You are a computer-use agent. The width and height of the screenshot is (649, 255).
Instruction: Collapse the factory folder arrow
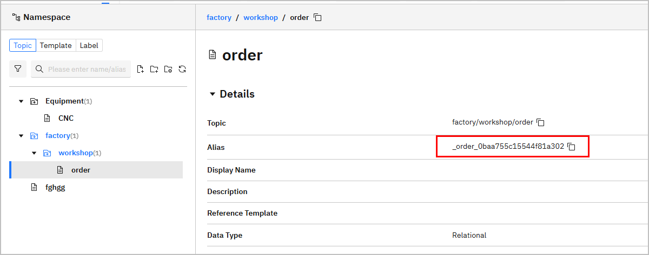(x=21, y=136)
